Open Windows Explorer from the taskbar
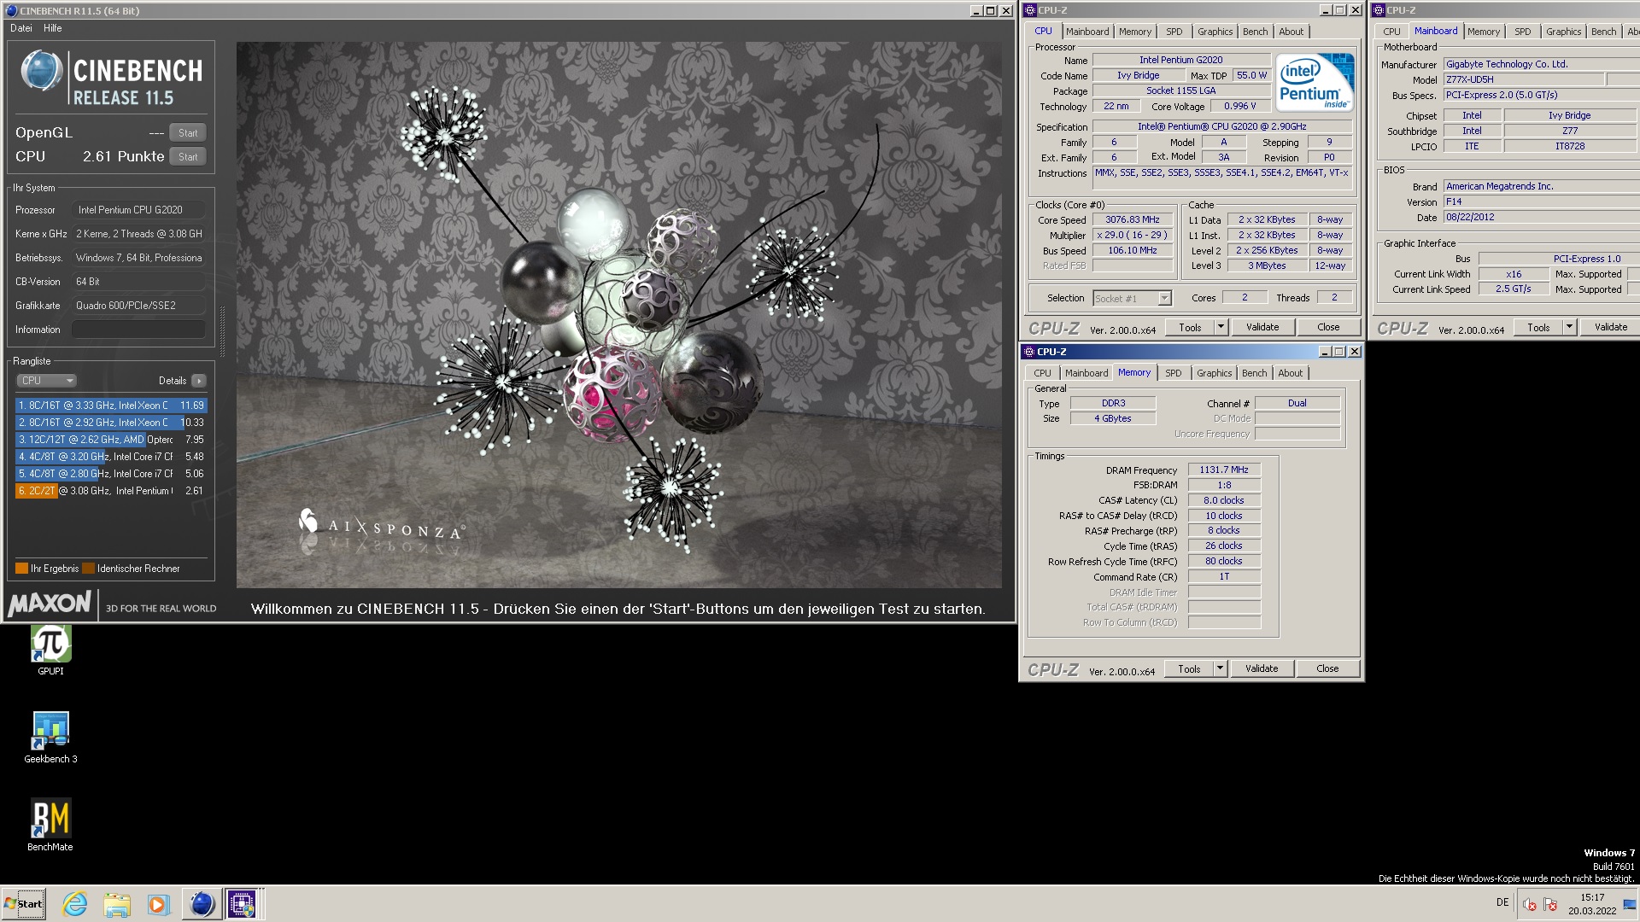The height and width of the screenshot is (922, 1640). click(x=117, y=903)
